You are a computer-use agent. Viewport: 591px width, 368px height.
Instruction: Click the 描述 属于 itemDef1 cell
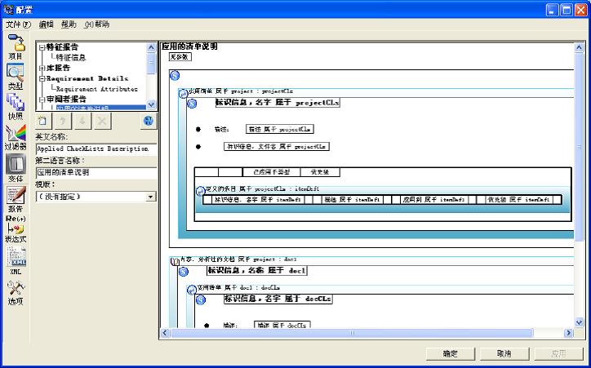[353, 200]
